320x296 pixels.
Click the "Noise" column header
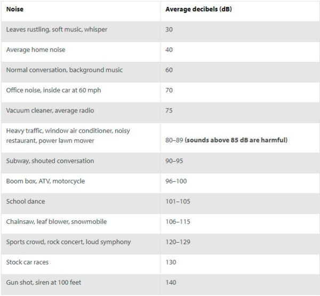14,9
